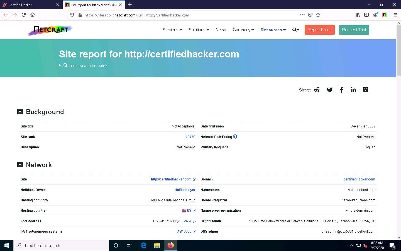Click the Netcraft Risk Rating help icon

pos(235,137)
